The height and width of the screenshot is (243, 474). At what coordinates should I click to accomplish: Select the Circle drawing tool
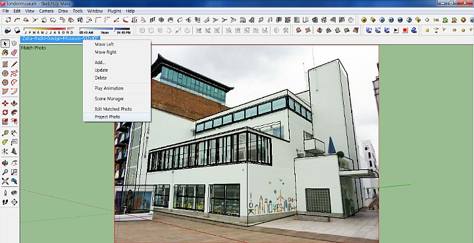click(5, 73)
